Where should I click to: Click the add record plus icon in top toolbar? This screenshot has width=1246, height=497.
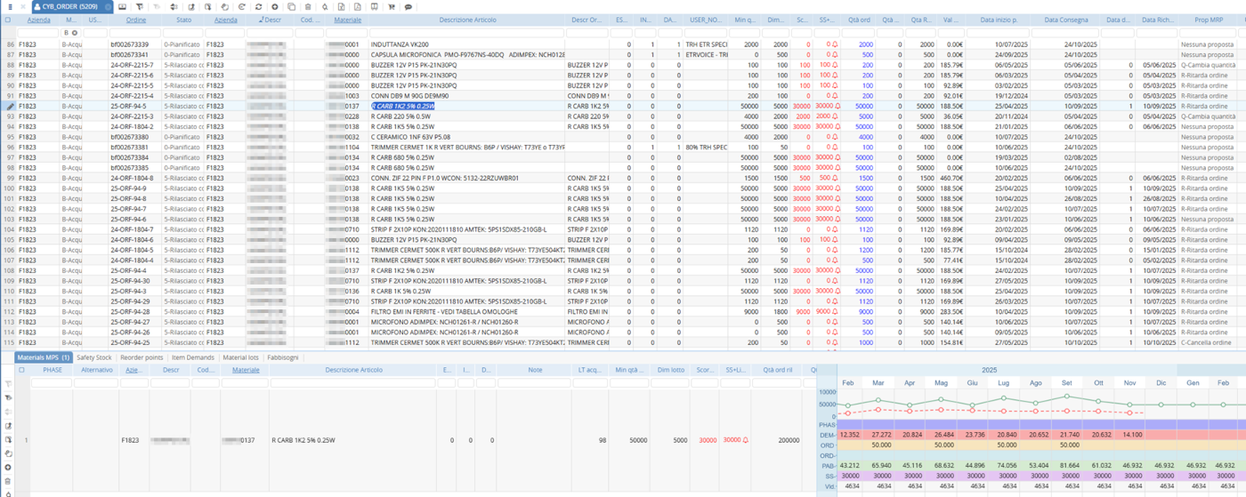pyautogui.click(x=275, y=6)
